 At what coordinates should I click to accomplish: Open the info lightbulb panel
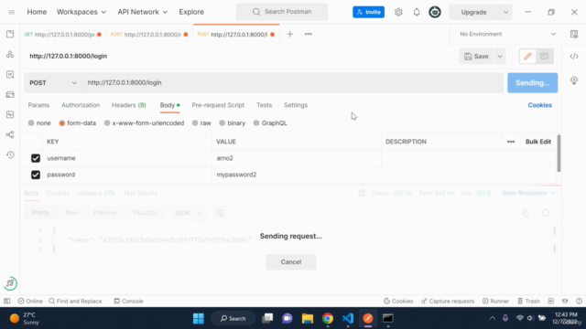click(574, 80)
